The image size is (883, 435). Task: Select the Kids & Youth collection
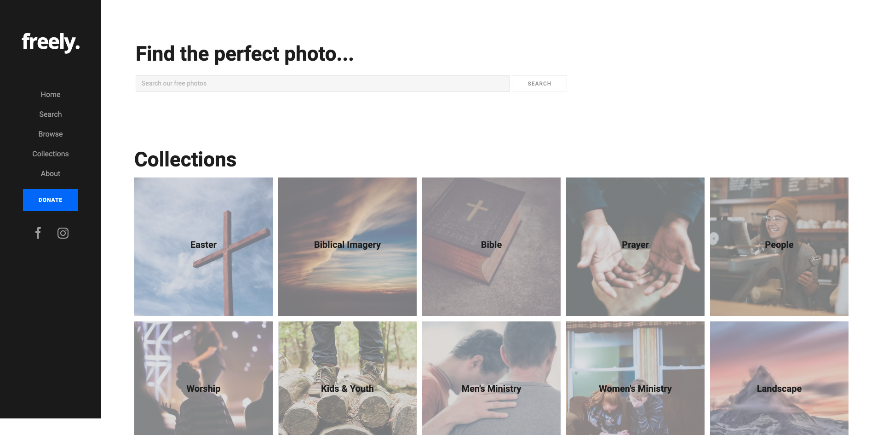347,378
